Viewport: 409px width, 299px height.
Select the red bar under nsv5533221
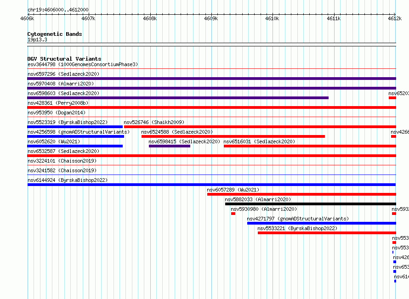327,233
